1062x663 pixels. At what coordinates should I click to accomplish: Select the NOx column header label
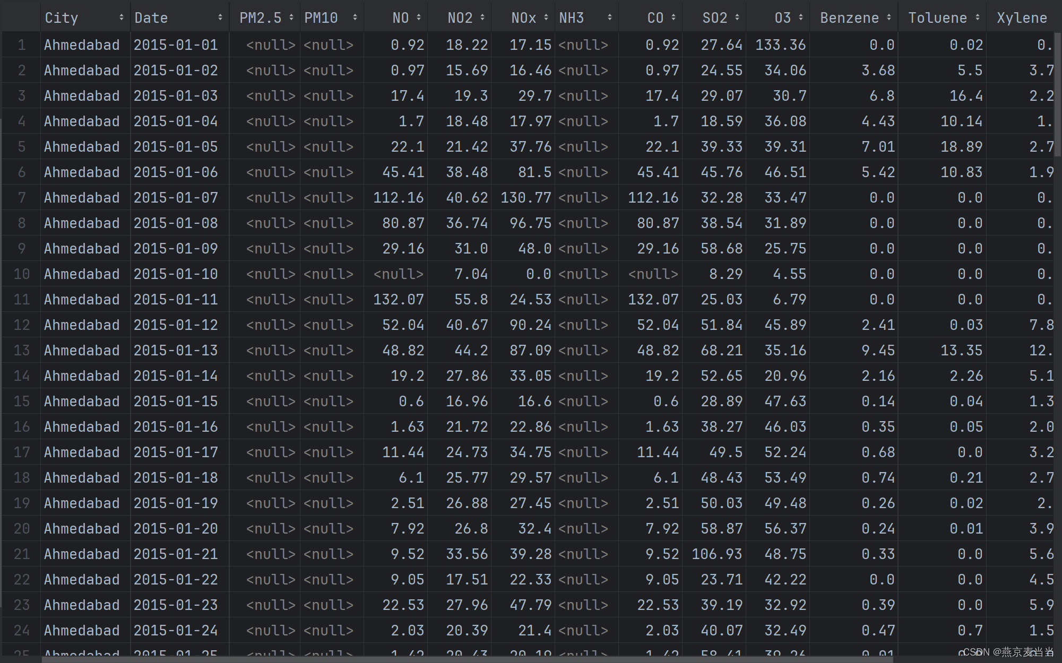point(523,18)
